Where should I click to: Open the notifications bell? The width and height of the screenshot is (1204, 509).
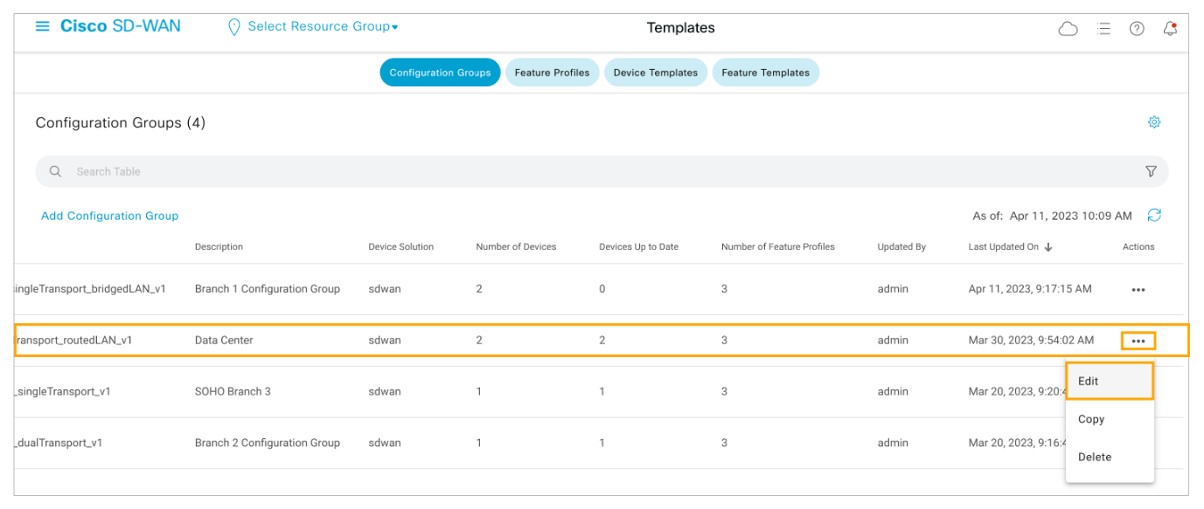[1170, 29]
